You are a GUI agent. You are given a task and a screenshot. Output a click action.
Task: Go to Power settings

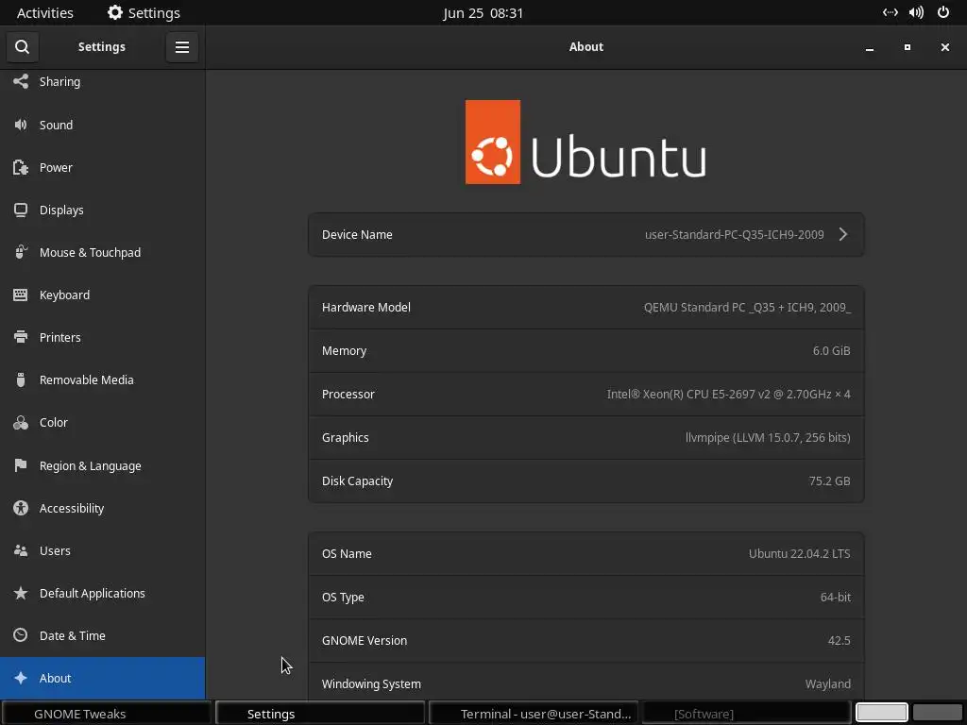pyautogui.click(x=102, y=167)
